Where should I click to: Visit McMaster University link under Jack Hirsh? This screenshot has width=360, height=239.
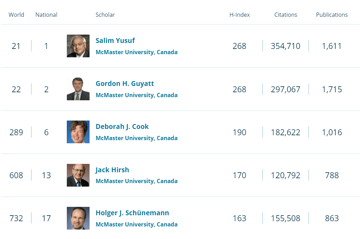[x=136, y=181]
